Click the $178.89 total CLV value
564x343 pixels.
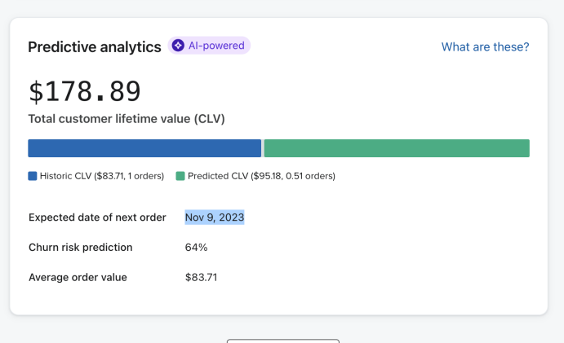click(85, 91)
